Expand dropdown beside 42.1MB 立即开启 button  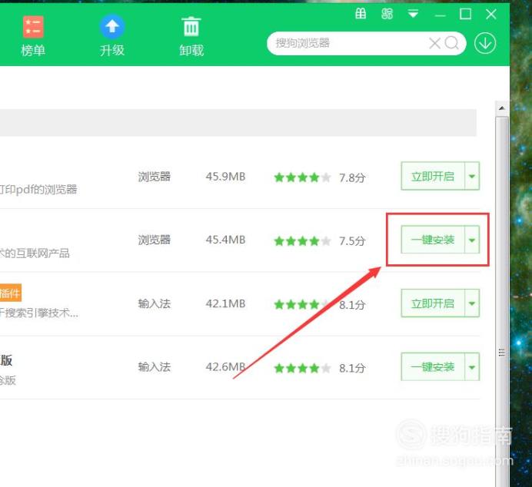(472, 303)
